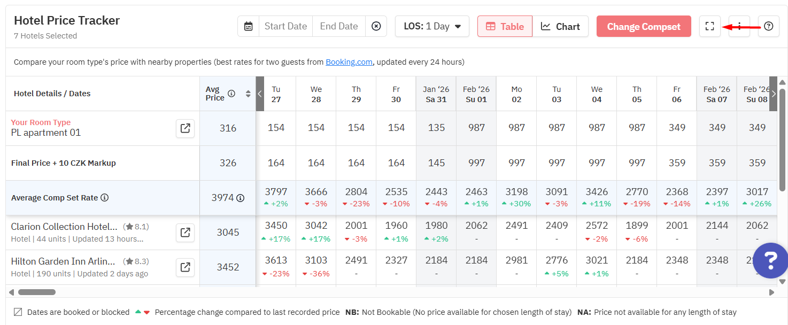Open PL apartment 01 external link icon
The height and width of the screenshot is (325, 788).
tap(185, 128)
